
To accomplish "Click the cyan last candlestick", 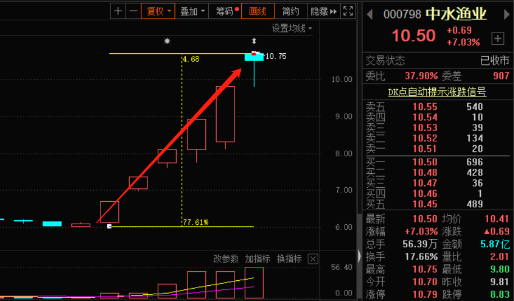I will [x=254, y=57].
